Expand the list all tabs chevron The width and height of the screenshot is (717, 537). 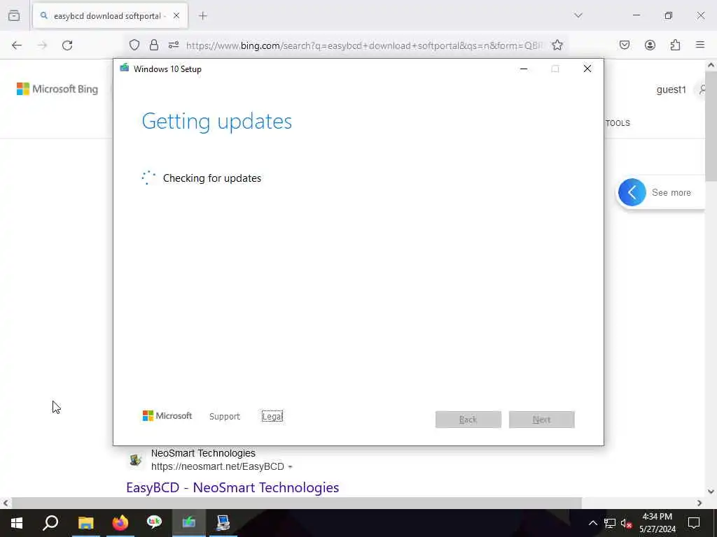(x=578, y=15)
